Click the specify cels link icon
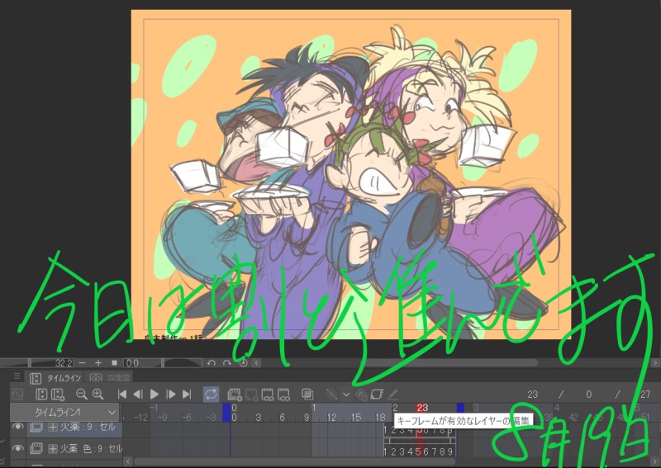Viewport: 661px width, 468px height. [x=268, y=395]
